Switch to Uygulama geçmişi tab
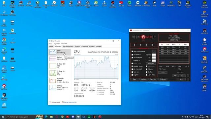The width and height of the screenshot is (211, 119). point(68,46)
